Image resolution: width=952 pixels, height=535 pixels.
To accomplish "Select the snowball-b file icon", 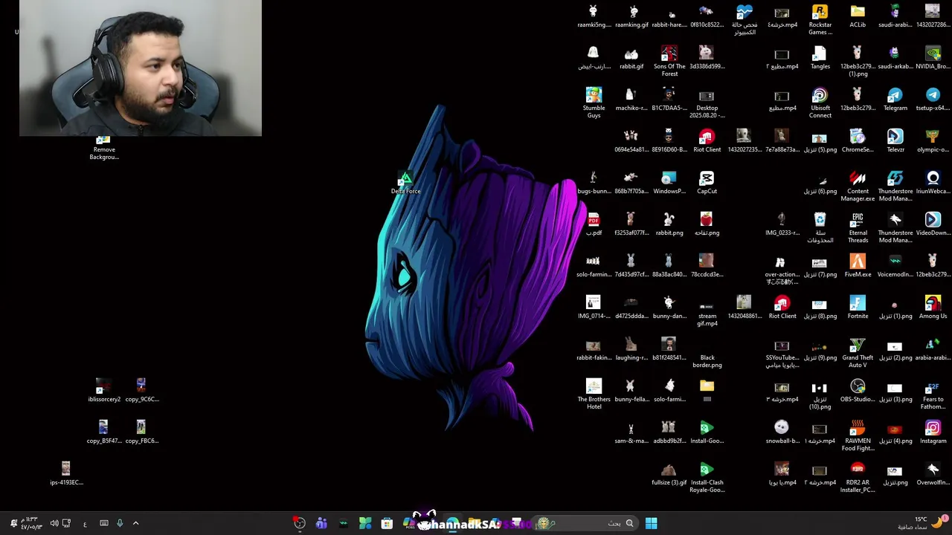I will (782, 432).
